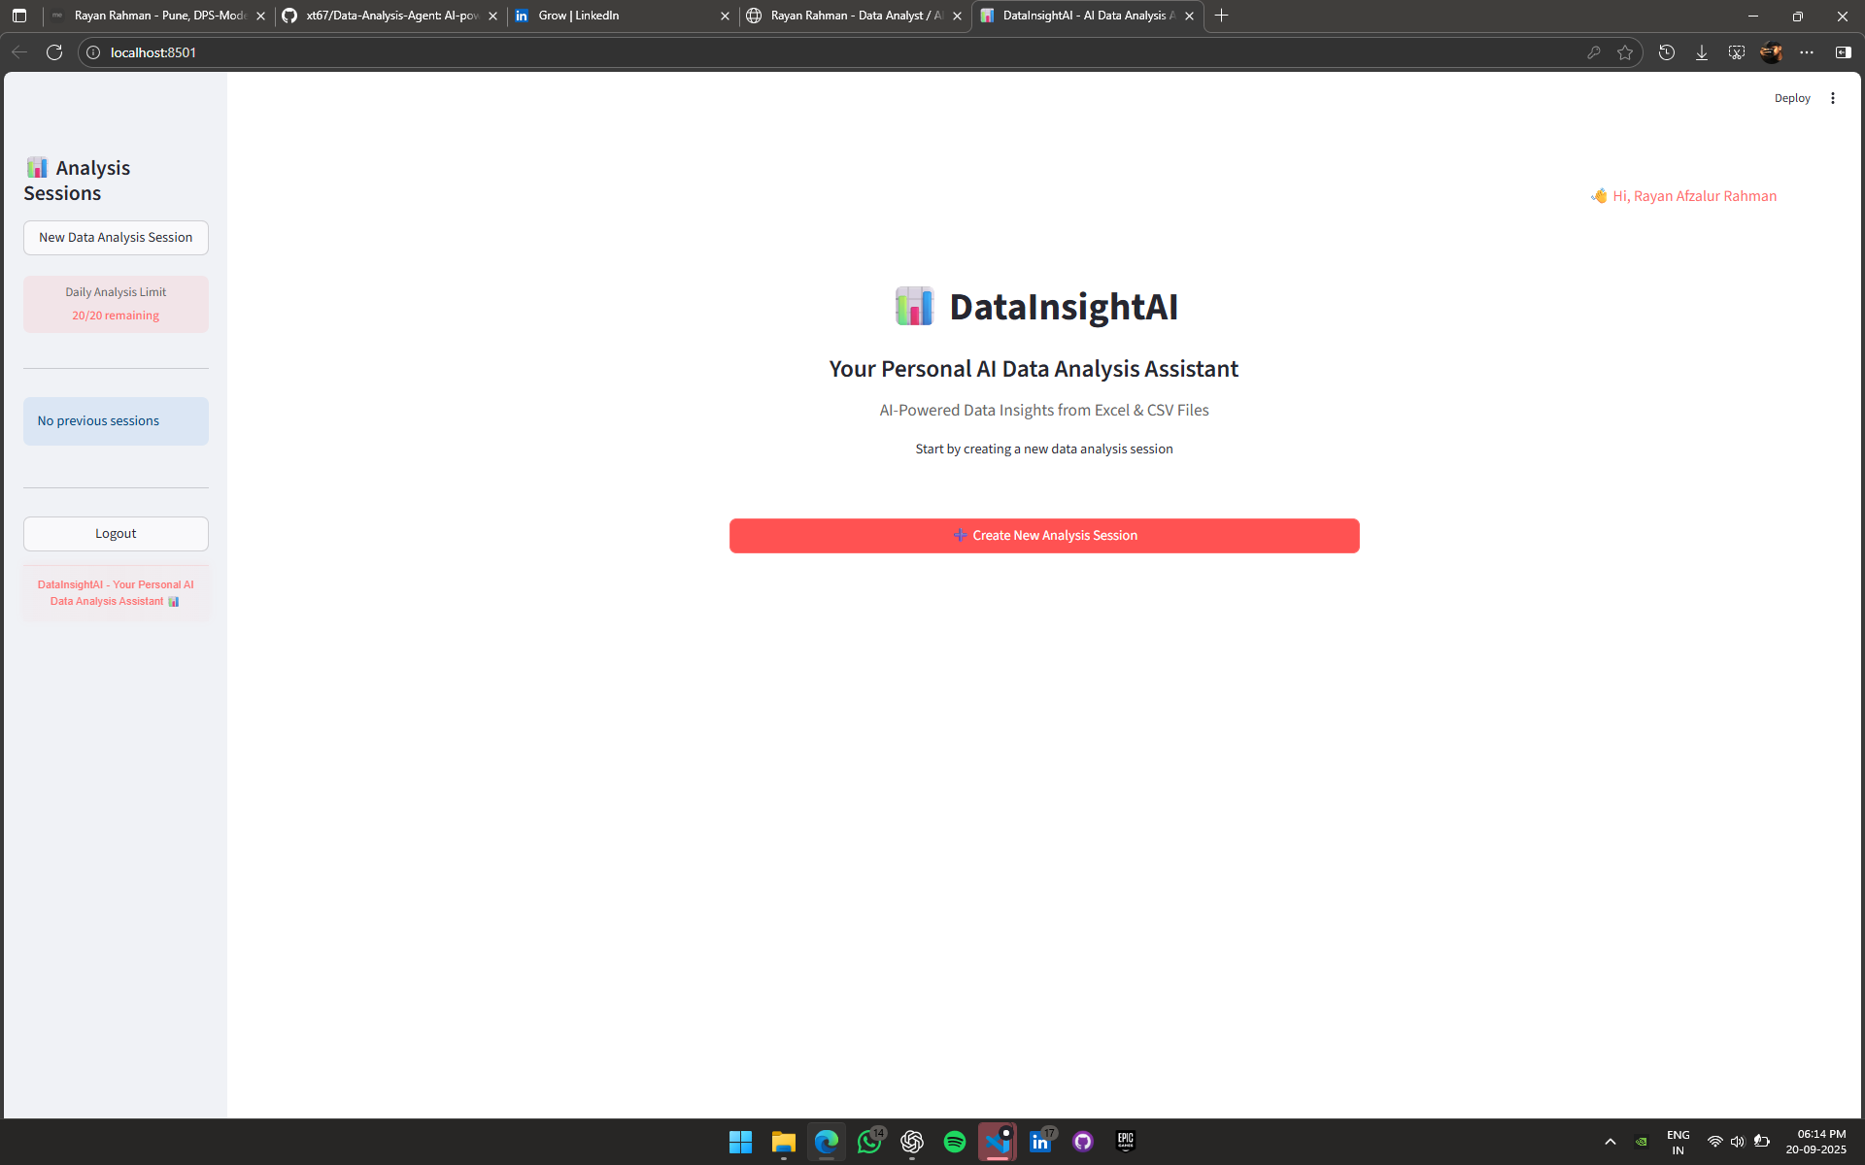Click the favorites star icon
This screenshot has width=1865, height=1165.
pos(1625,52)
